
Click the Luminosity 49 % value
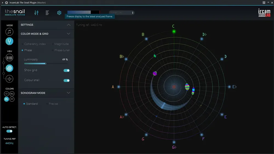point(65,59)
